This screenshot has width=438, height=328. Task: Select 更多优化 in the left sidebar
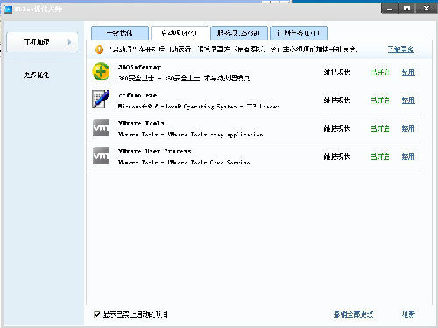[x=37, y=75]
